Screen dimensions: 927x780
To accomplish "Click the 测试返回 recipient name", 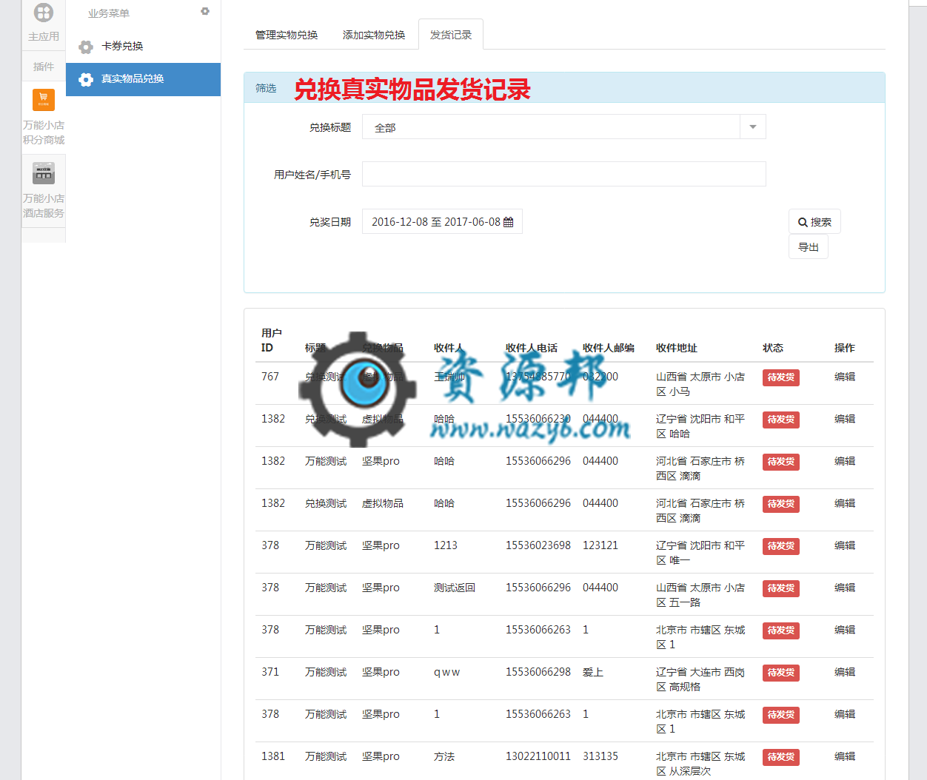I will 455,588.
